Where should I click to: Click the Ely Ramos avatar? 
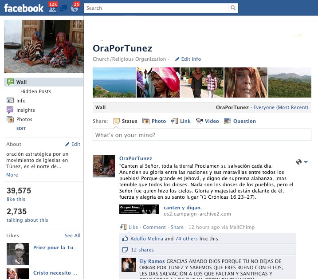129,265
